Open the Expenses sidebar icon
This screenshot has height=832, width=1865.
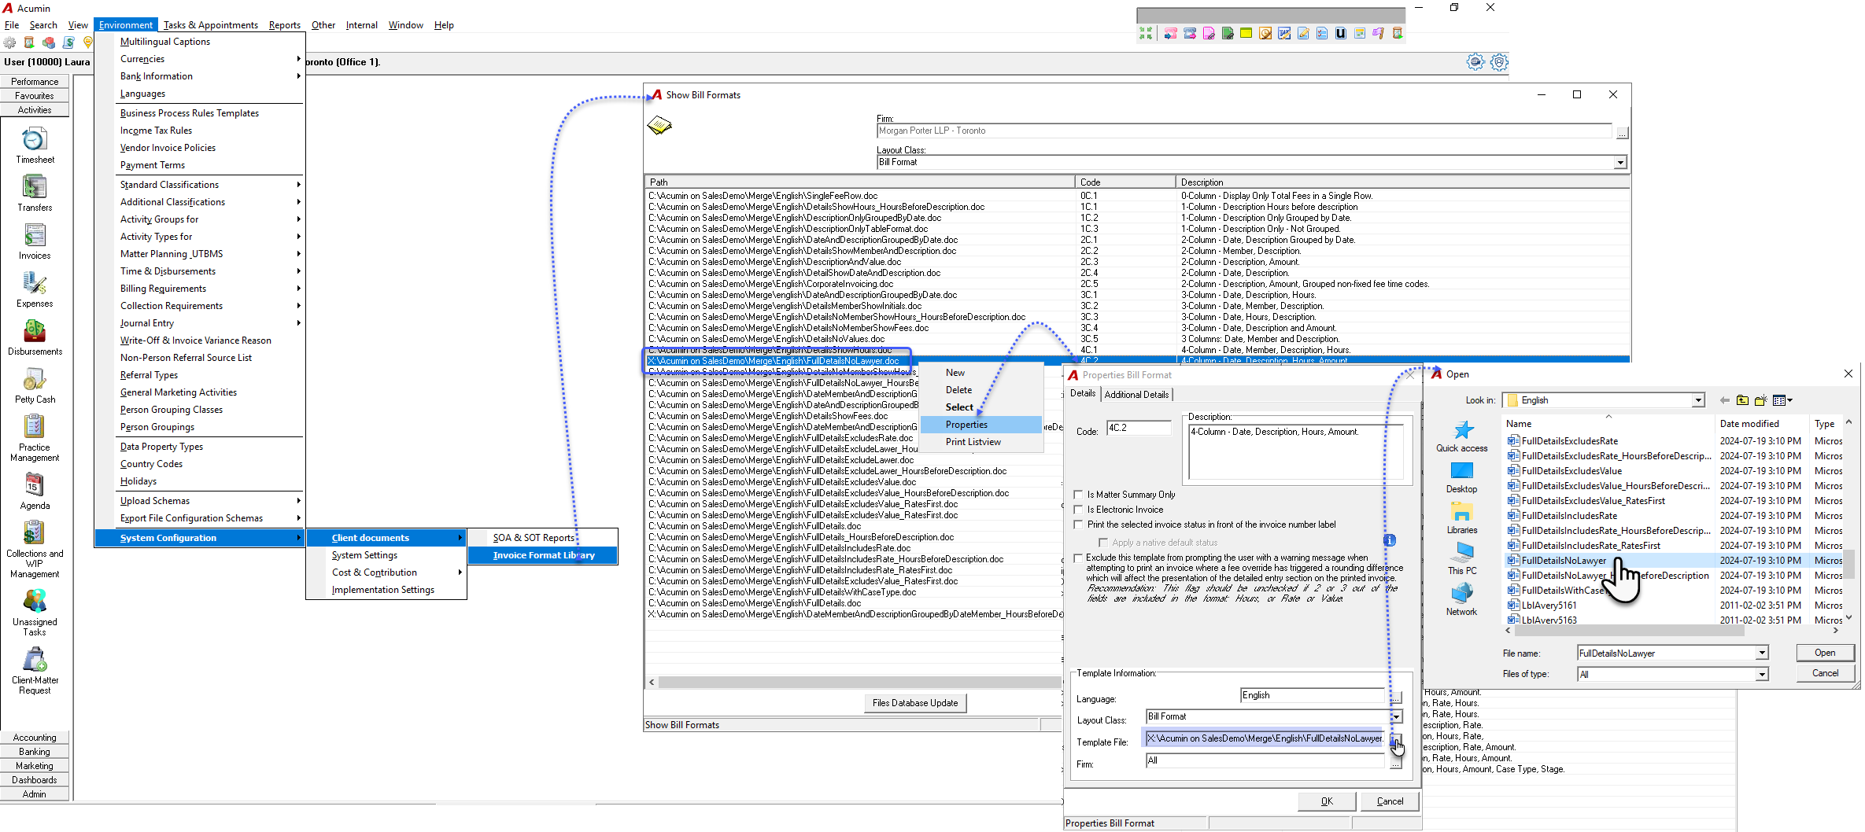tap(35, 283)
